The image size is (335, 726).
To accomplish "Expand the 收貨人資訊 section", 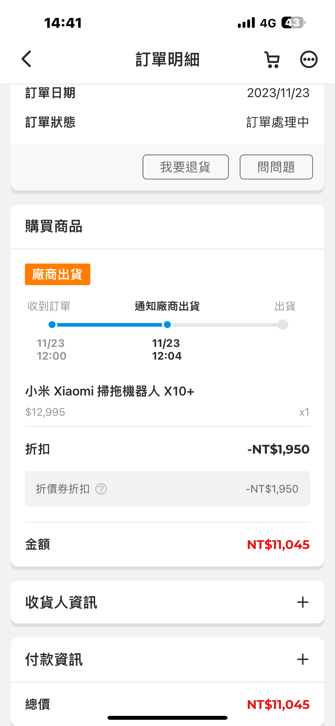I will (x=303, y=602).
